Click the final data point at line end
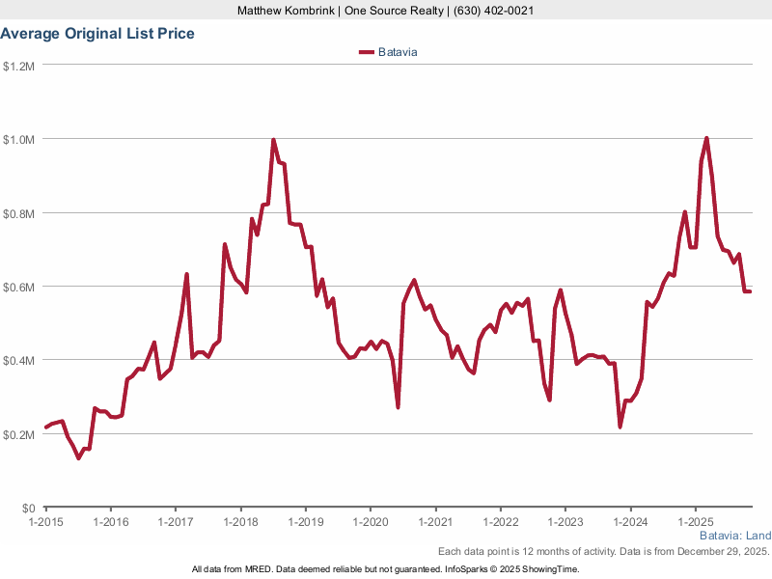Screen dimensions: 772x579 coord(750,291)
